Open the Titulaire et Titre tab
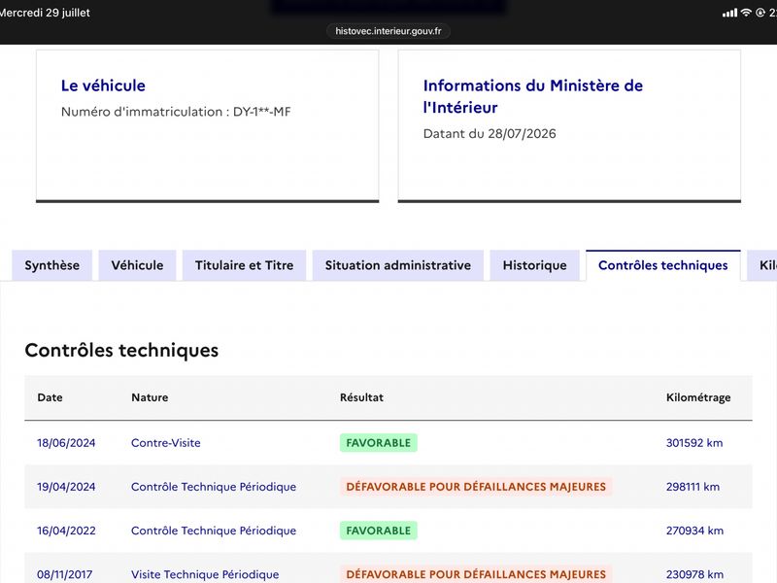The width and height of the screenshot is (777, 583). pyautogui.click(x=245, y=265)
